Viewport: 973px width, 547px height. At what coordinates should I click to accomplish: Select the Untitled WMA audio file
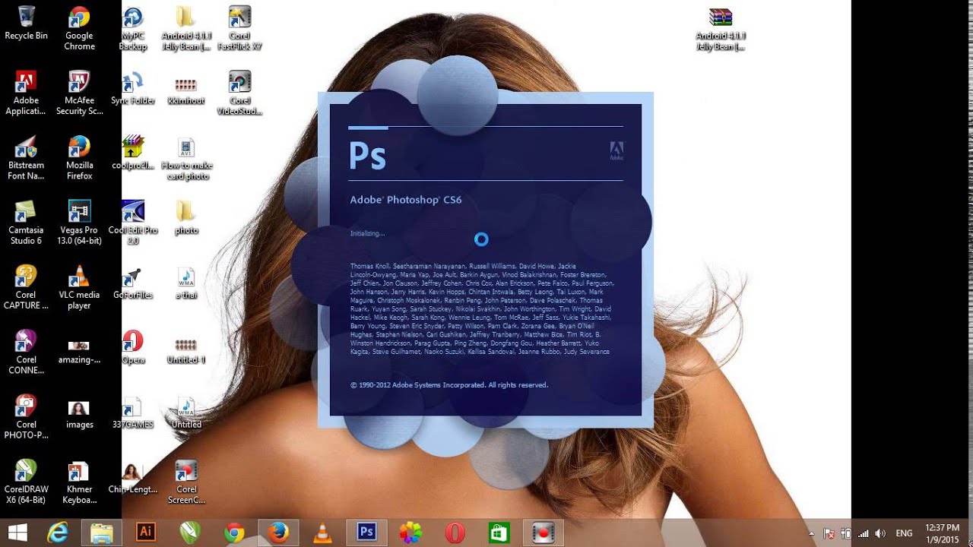(185, 412)
